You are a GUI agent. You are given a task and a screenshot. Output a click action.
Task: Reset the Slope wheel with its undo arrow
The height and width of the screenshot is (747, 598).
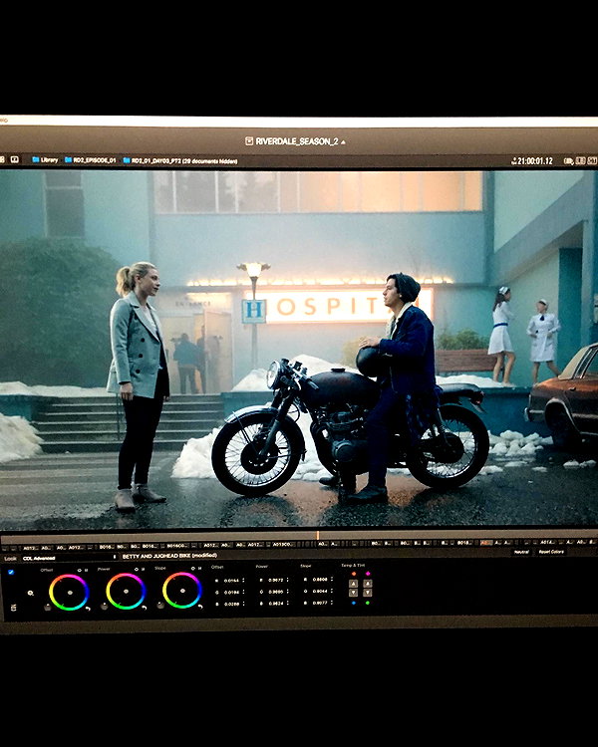[200, 607]
